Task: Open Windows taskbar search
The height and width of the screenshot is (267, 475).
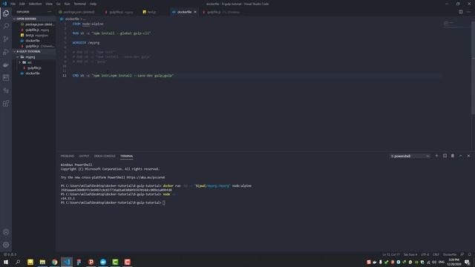Action: [18, 262]
